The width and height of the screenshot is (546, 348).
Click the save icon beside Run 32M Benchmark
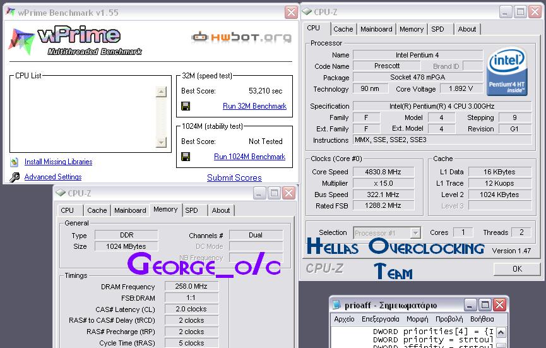tap(186, 106)
